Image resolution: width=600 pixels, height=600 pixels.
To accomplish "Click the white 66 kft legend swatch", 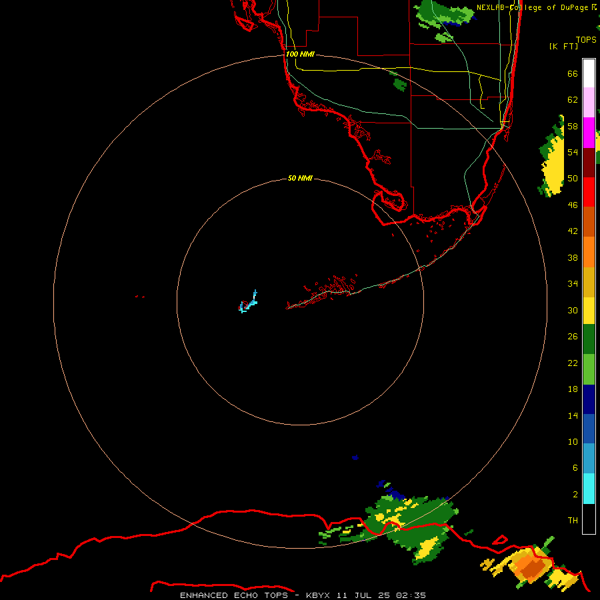I will [x=589, y=73].
